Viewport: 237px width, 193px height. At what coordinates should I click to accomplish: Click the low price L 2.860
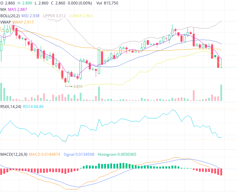point(41,3)
